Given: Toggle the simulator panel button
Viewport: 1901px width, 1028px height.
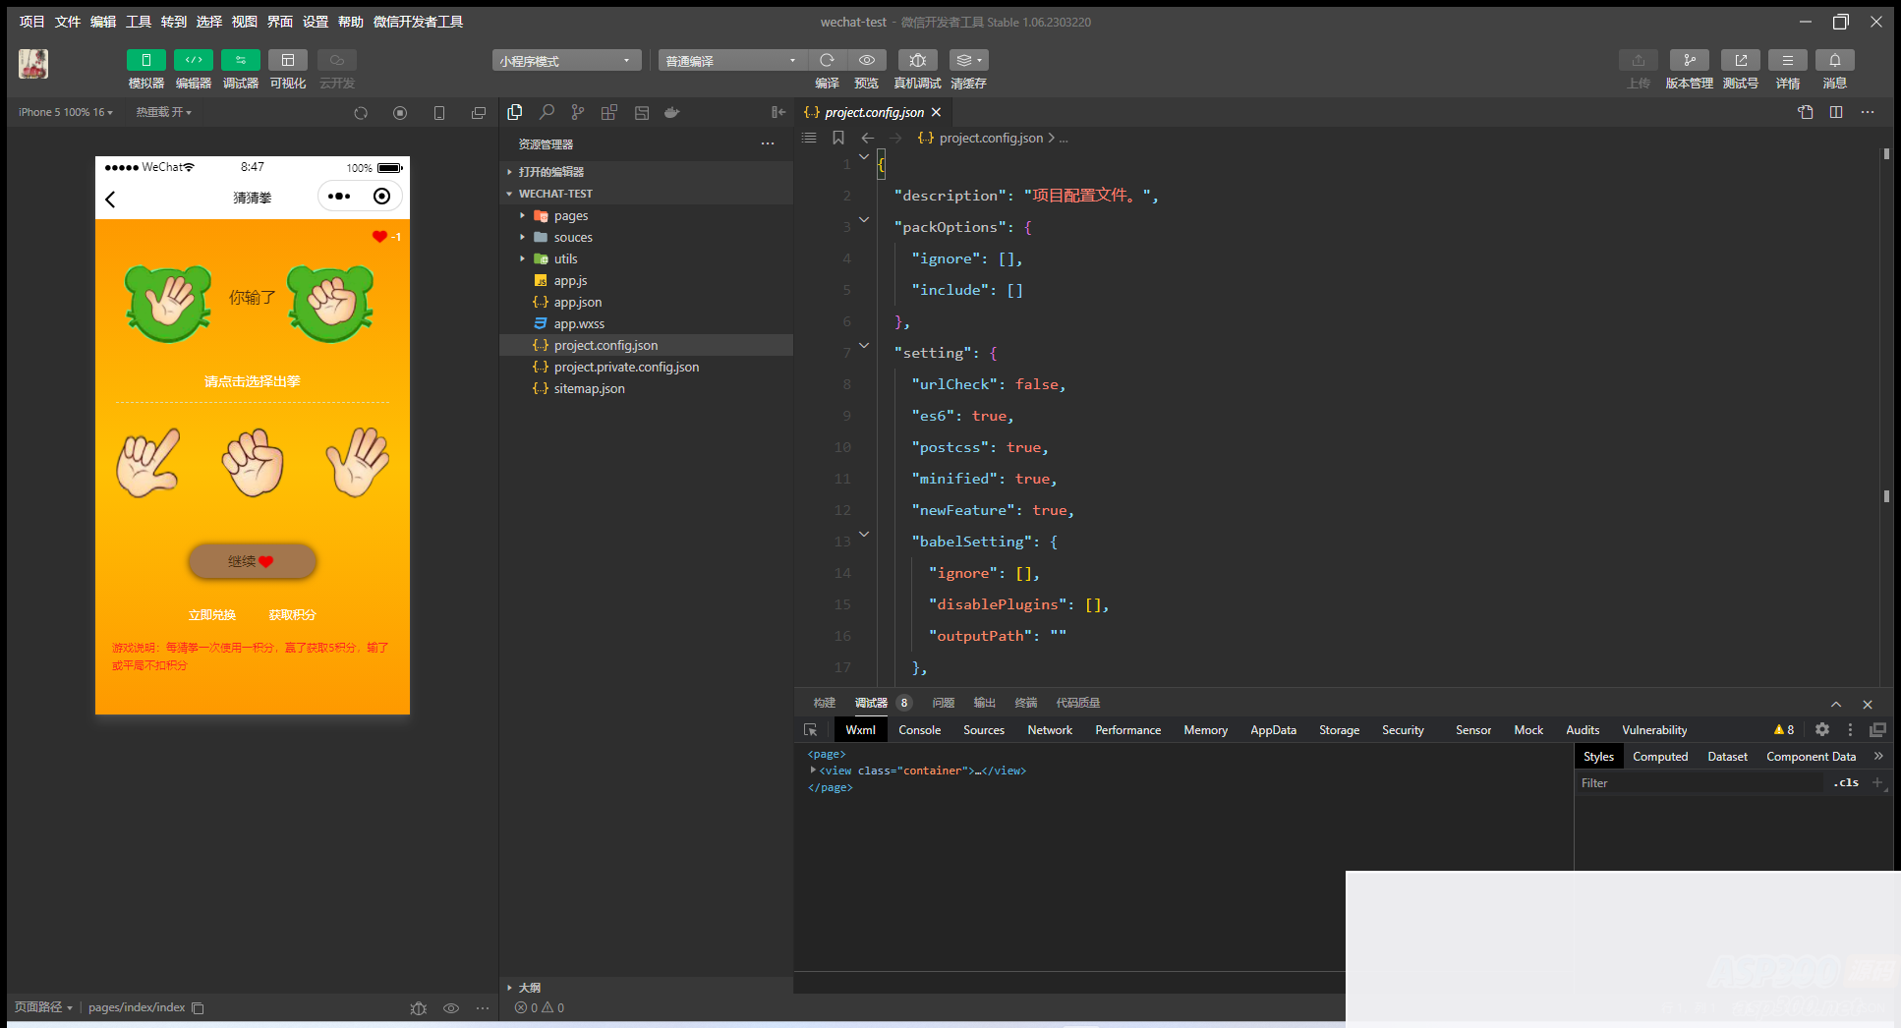Looking at the screenshot, I should click(x=145, y=61).
